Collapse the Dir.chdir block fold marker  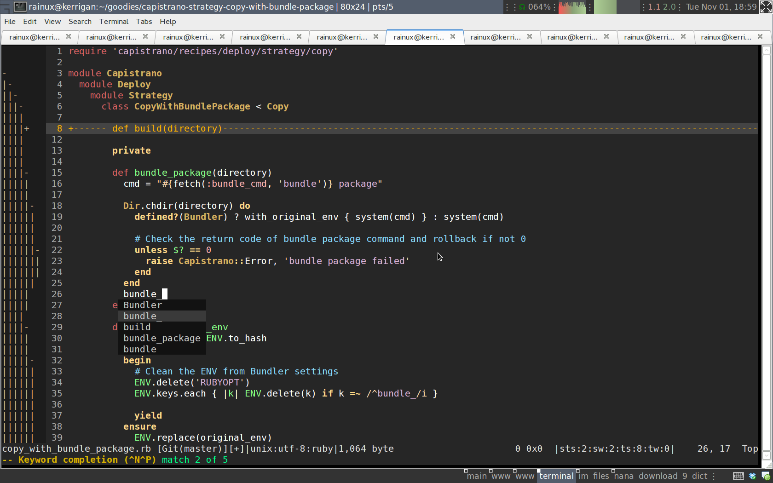coord(32,206)
